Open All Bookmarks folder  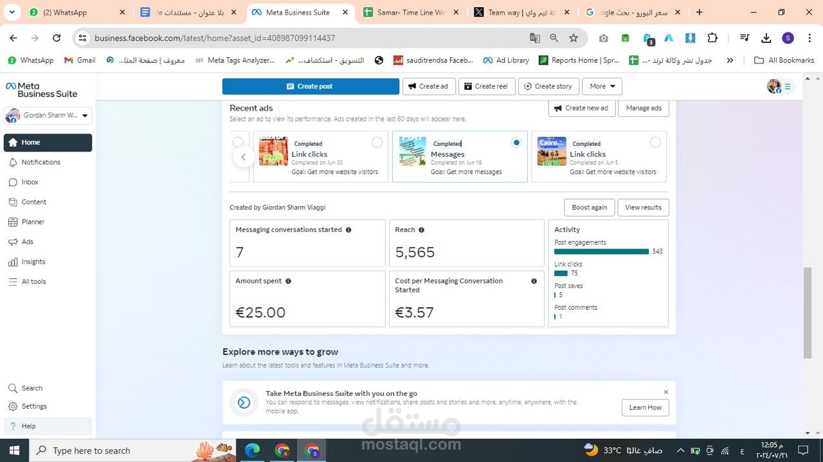(x=784, y=60)
